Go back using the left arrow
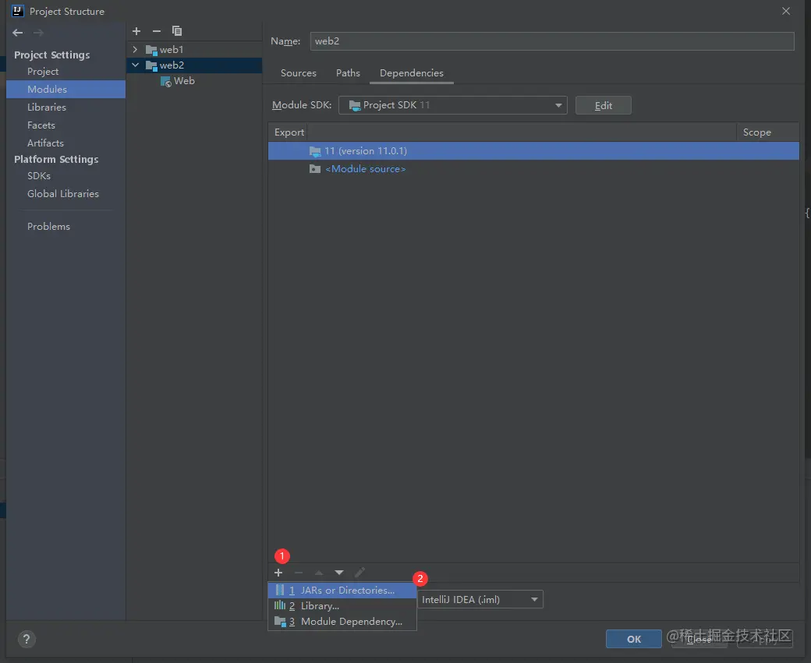Image resolution: width=811 pixels, height=663 pixels. pyautogui.click(x=18, y=33)
